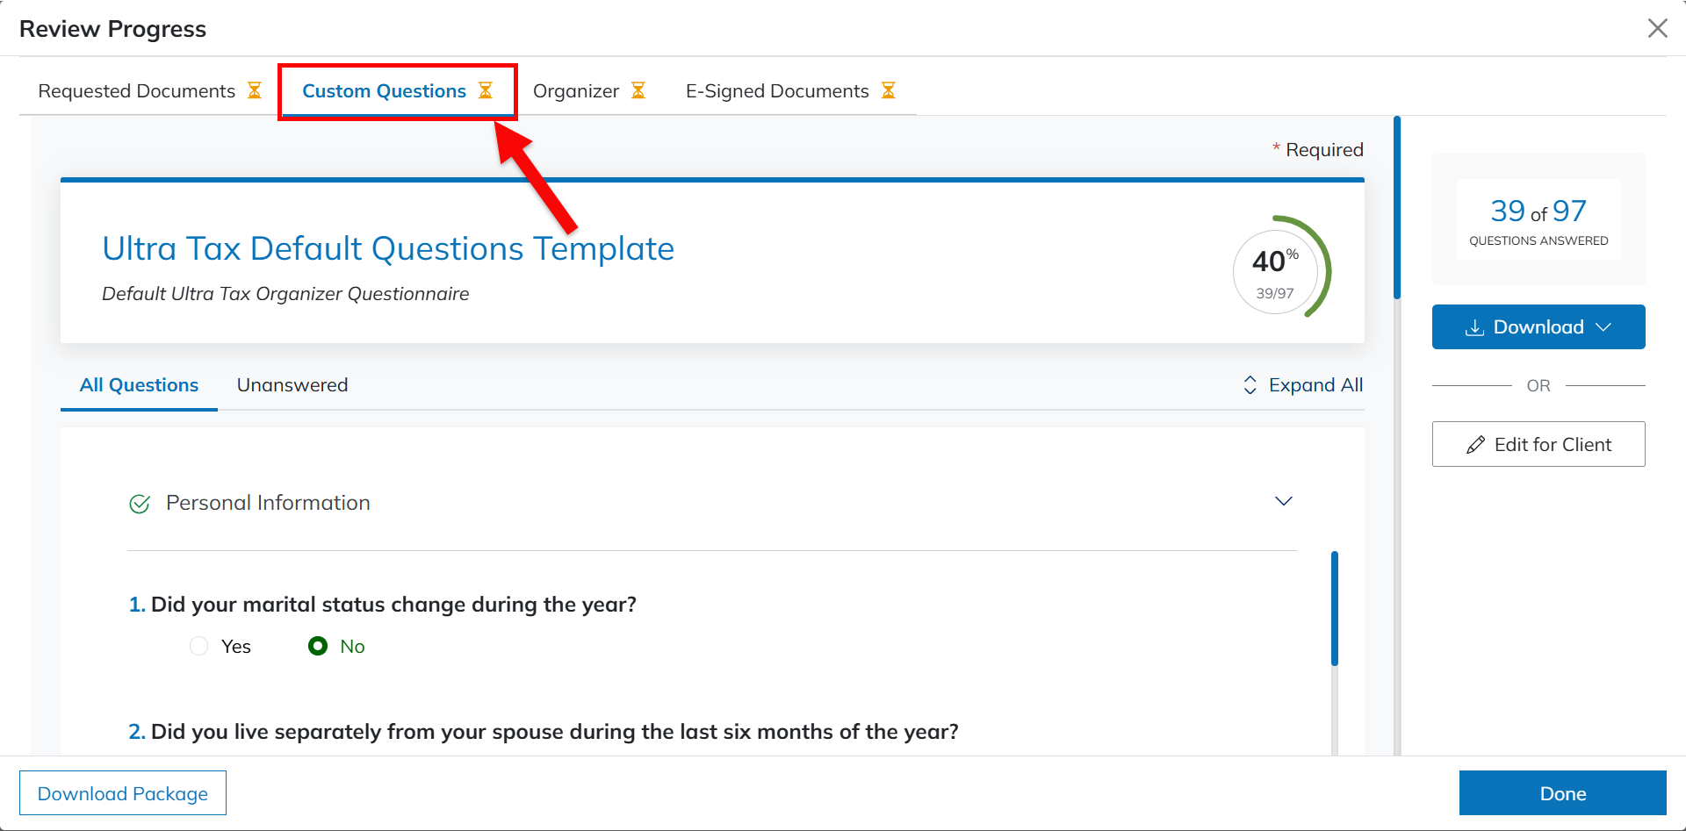Close the Review Progress dialog

(x=1657, y=28)
